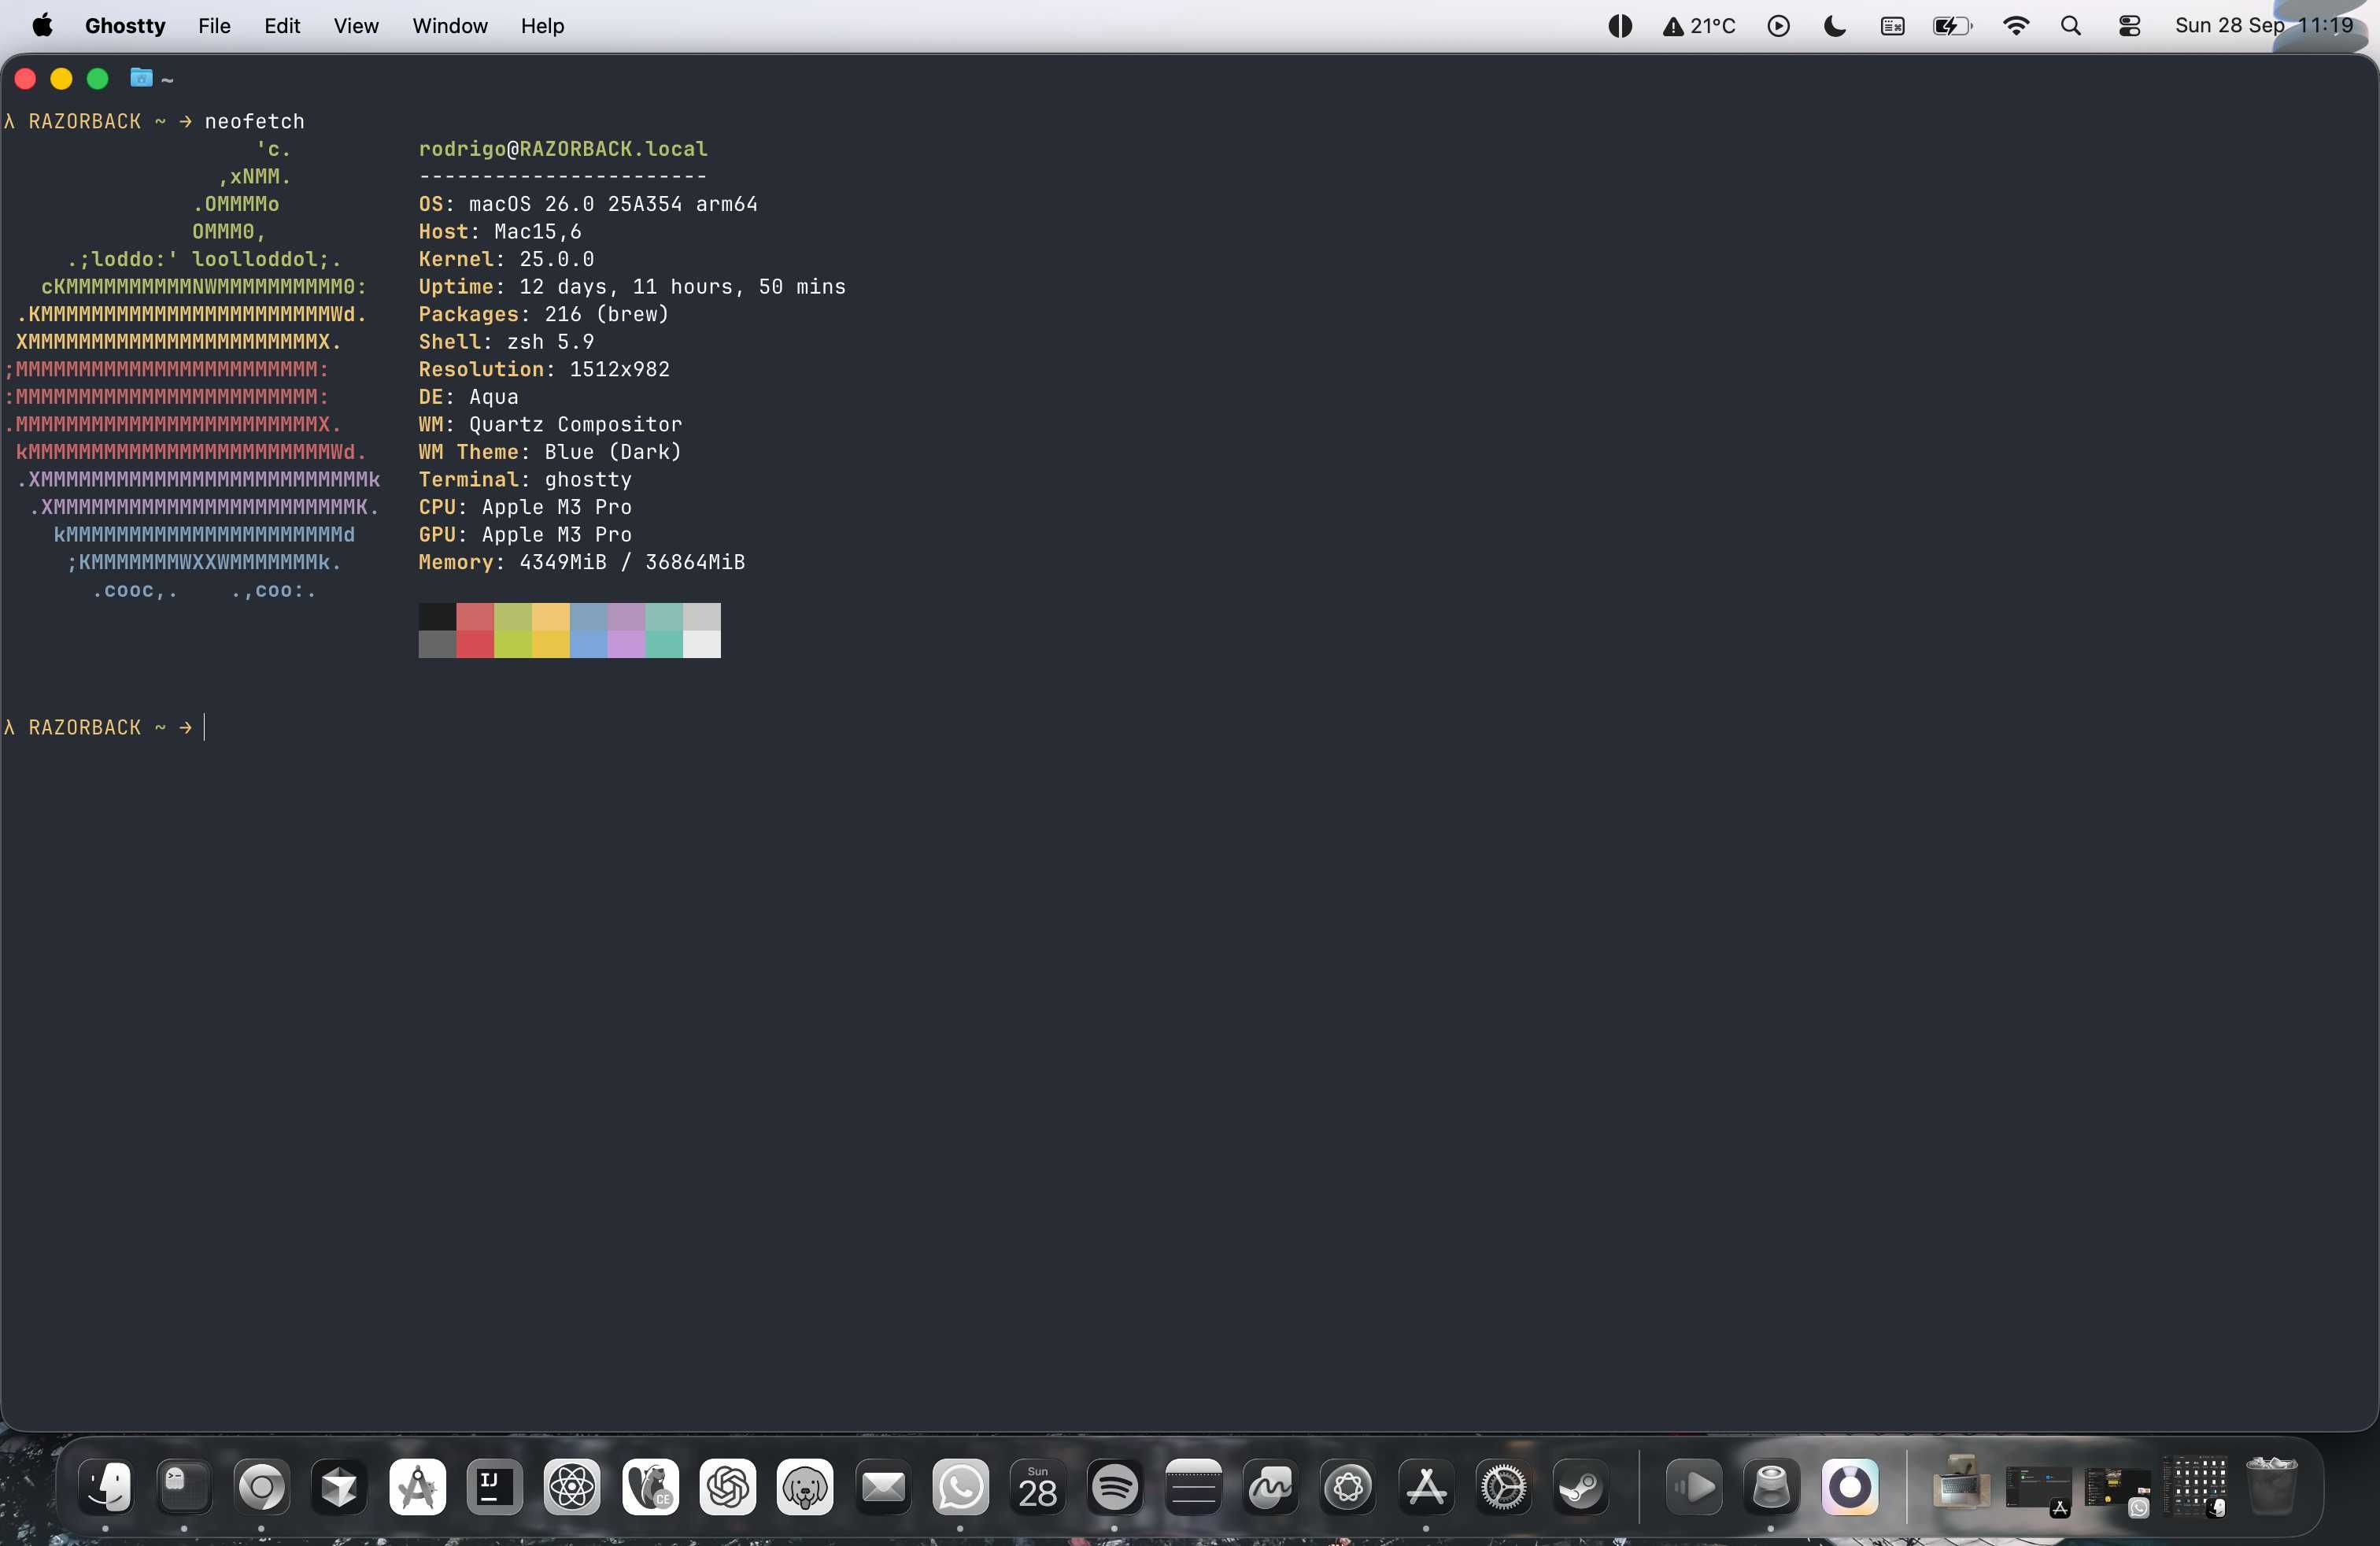2380x1546 pixels.
Task: Open the battery status menu
Action: (x=1952, y=26)
